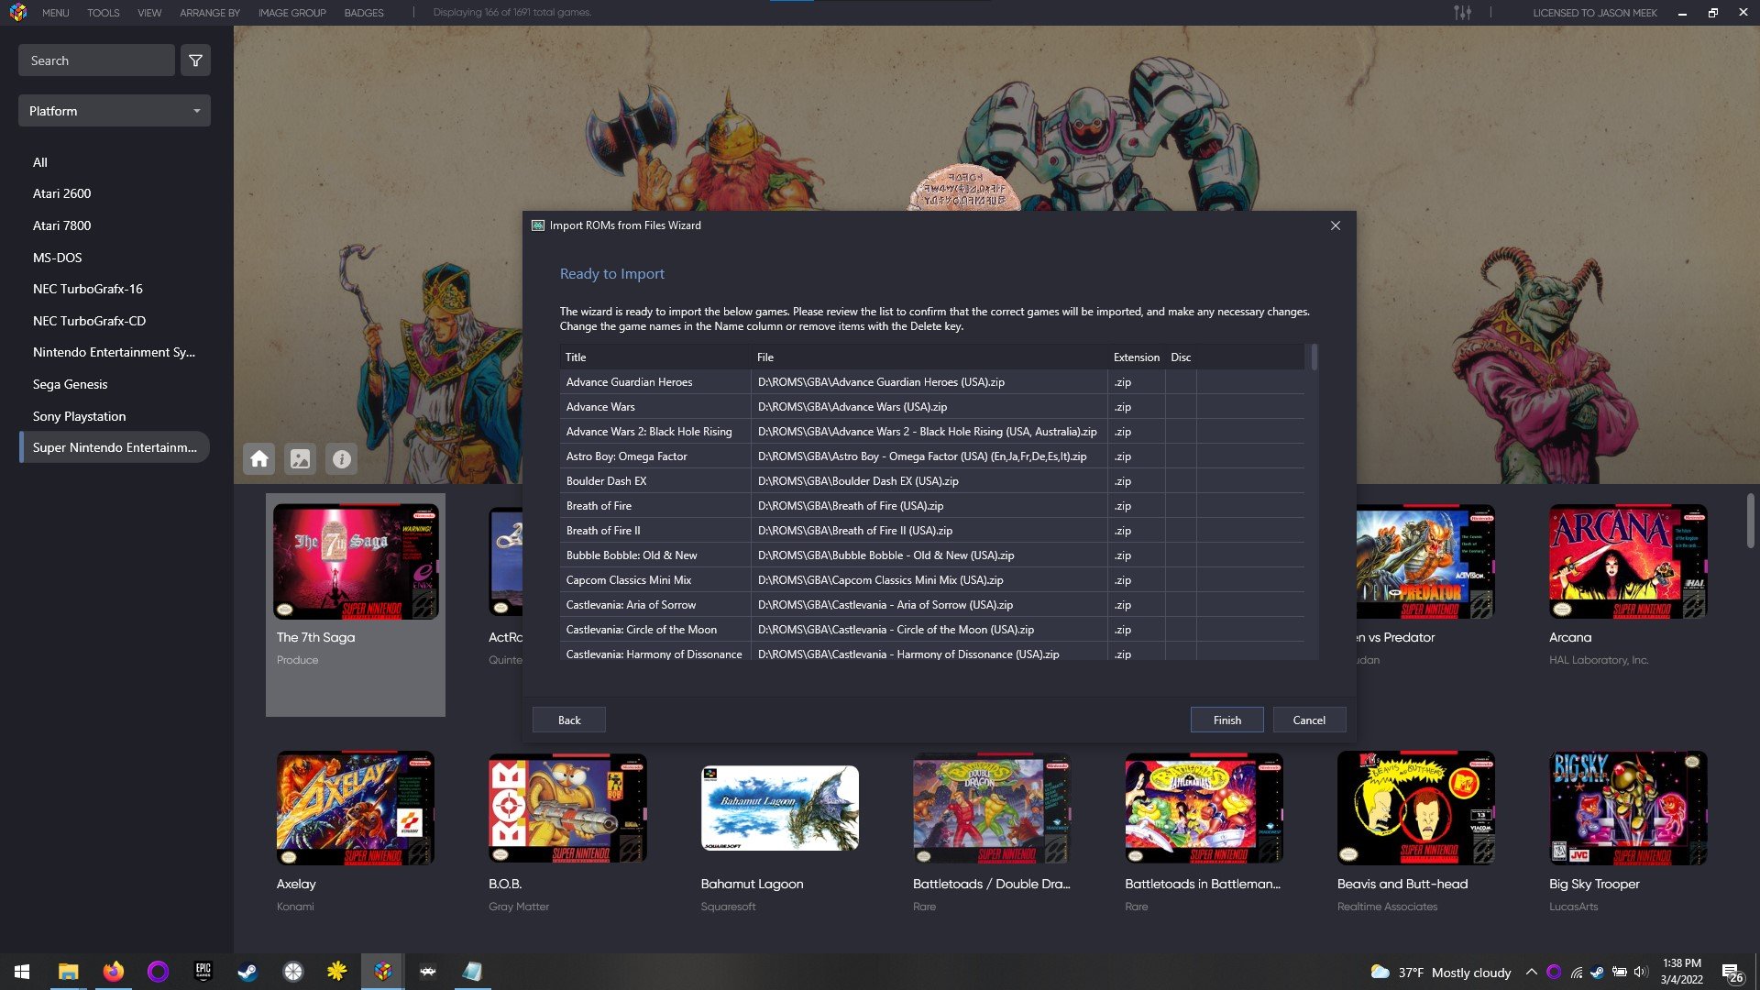Open the ARRANGE BY menu

click(x=210, y=13)
